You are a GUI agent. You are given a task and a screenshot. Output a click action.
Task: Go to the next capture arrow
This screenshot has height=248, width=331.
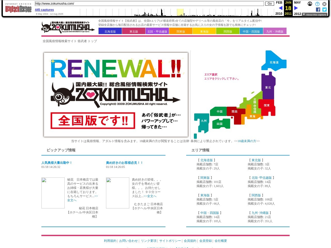coord(296,8)
